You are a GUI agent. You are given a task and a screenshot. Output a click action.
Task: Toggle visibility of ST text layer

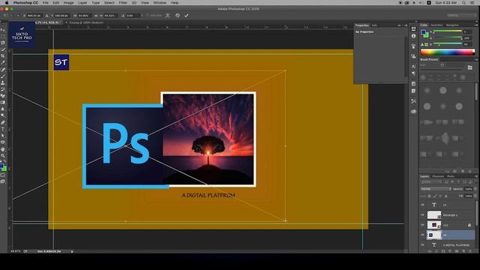[423, 205]
